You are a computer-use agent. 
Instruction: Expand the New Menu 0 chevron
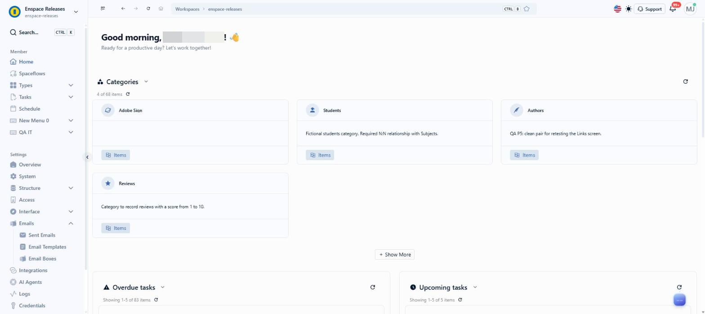71,120
